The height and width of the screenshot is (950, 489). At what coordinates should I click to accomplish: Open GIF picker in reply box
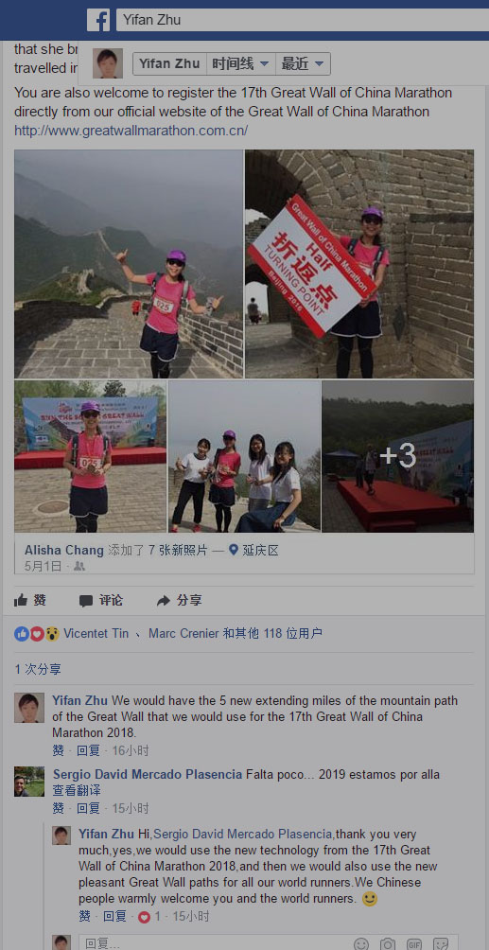[414, 944]
